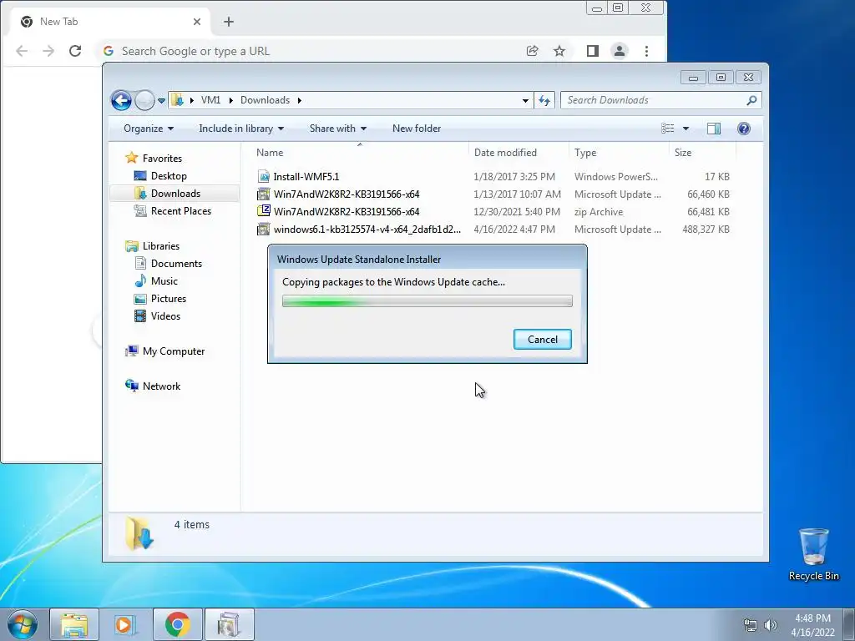Image resolution: width=855 pixels, height=641 pixels.
Task: Open the Documents library
Action: (x=176, y=263)
